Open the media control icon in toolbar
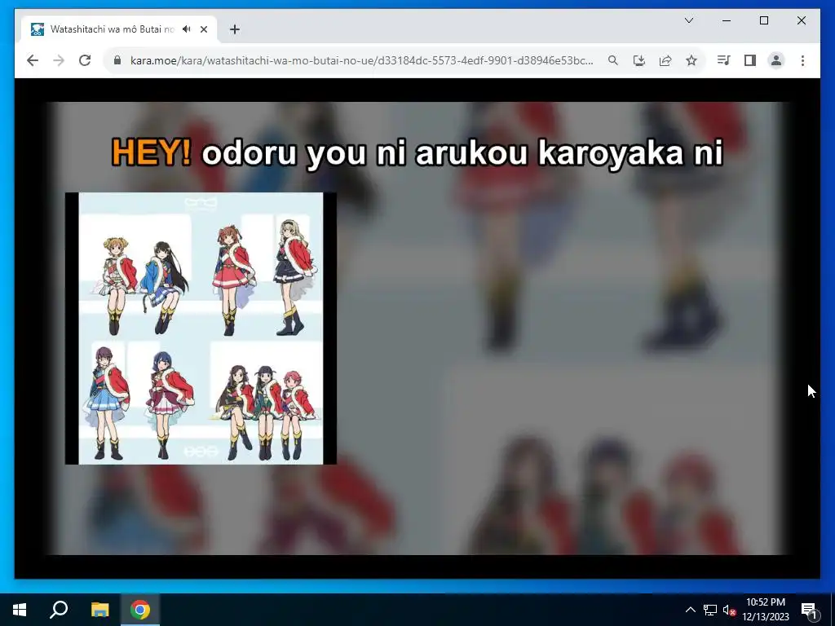Image resolution: width=835 pixels, height=626 pixels. pyautogui.click(x=724, y=60)
